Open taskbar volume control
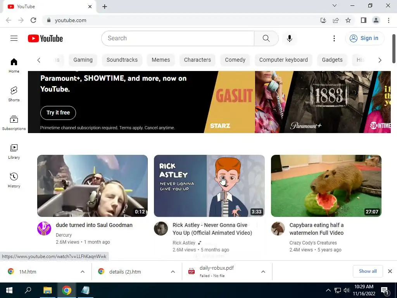The width and height of the screenshot is (397, 298). pos(346,290)
